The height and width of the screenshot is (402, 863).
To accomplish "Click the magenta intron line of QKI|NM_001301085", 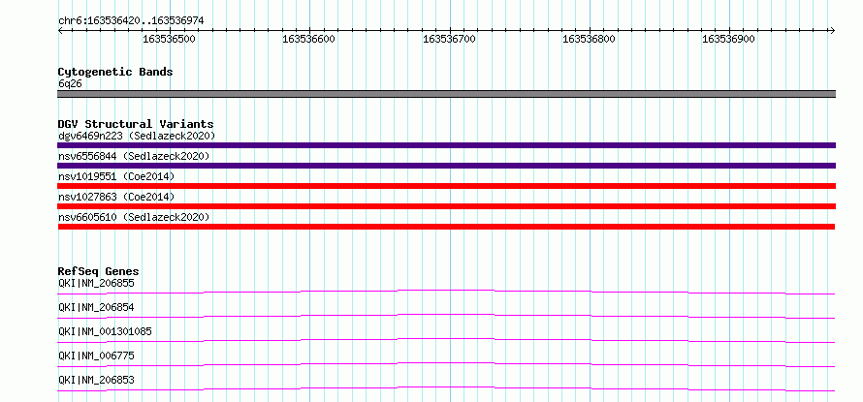I will click(x=446, y=339).
